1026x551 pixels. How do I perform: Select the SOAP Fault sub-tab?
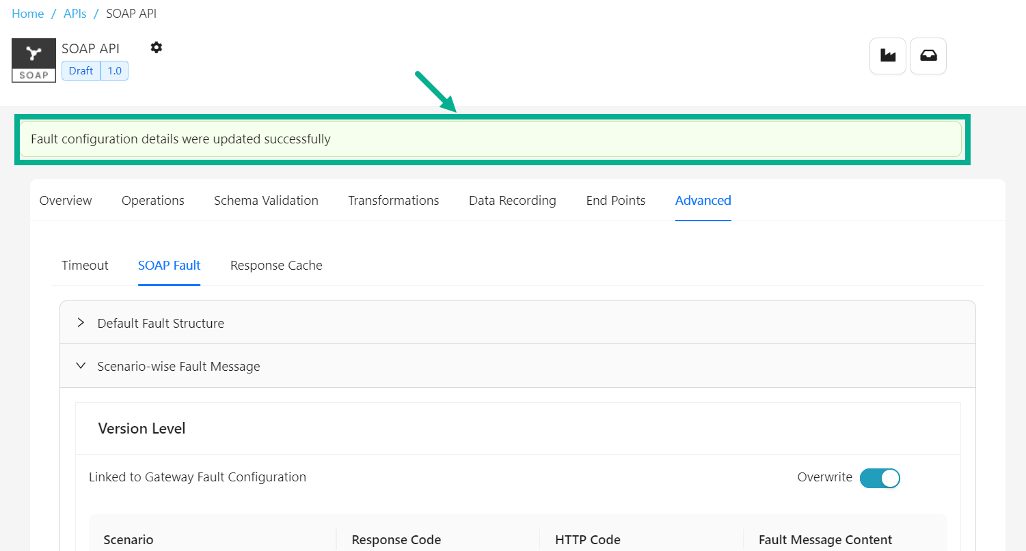(169, 266)
